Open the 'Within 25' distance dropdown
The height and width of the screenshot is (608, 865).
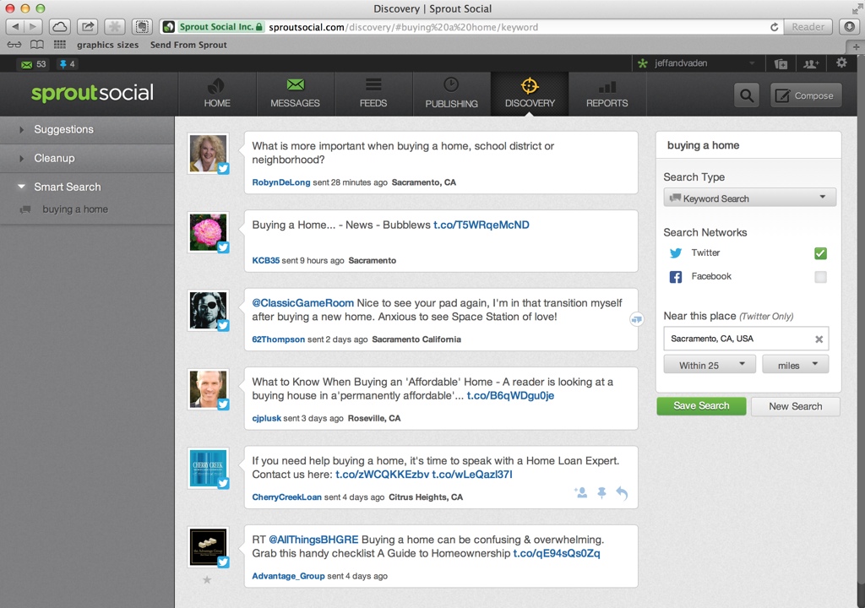(x=710, y=365)
